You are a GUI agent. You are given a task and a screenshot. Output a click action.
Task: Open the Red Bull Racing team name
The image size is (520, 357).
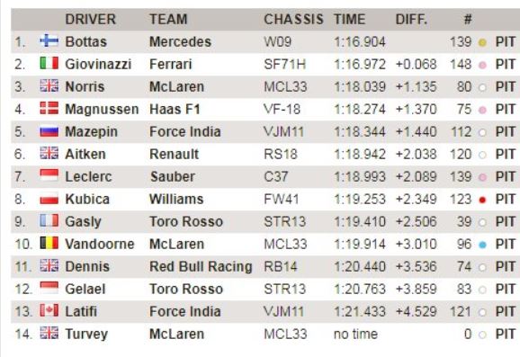point(201,266)
